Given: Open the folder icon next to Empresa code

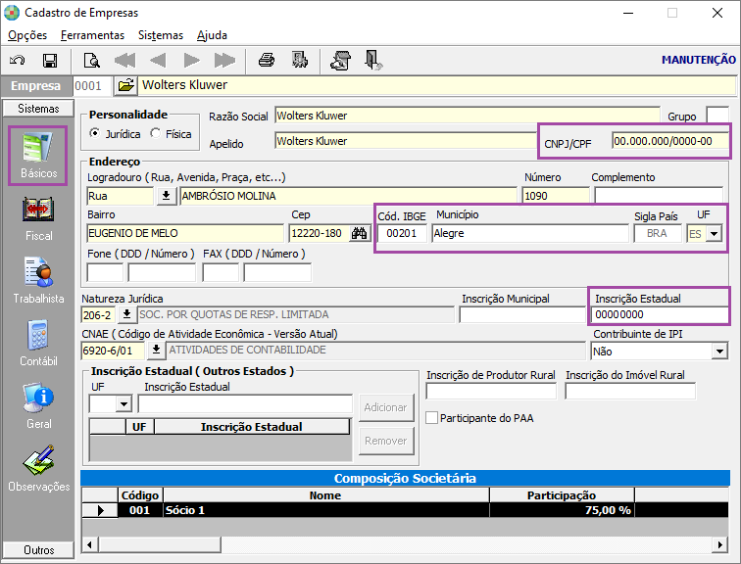Looking at the screenshot, I should click(x=125, y=85).
